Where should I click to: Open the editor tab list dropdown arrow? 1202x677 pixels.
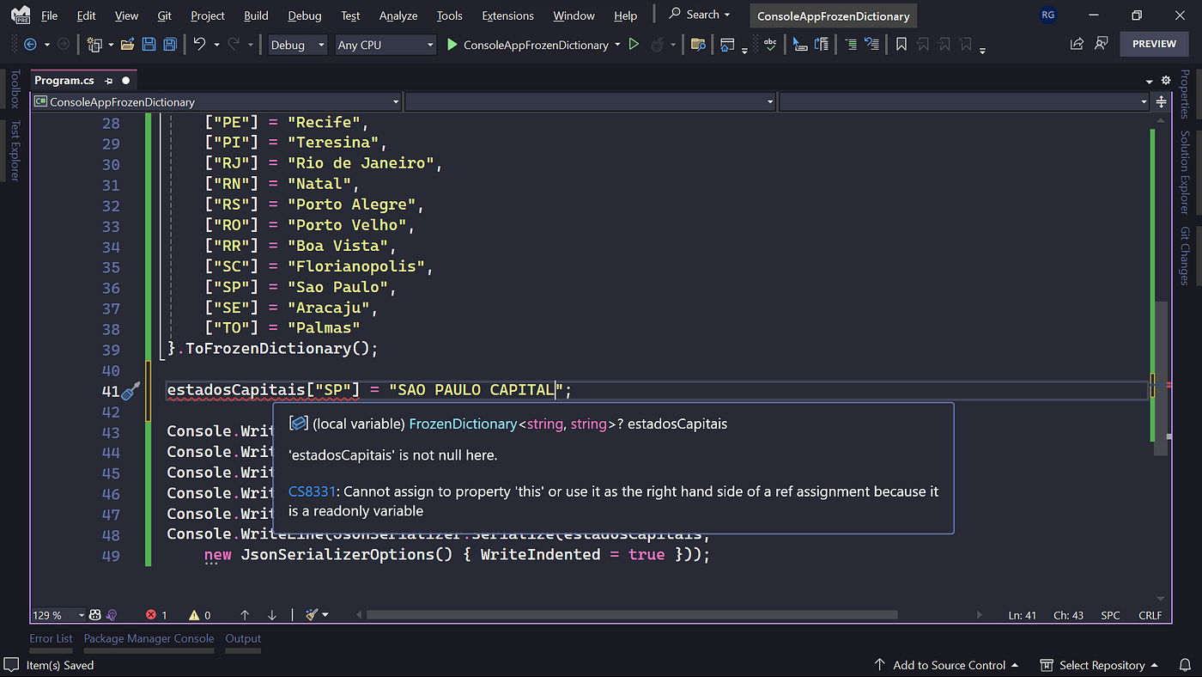point(1149,81)
